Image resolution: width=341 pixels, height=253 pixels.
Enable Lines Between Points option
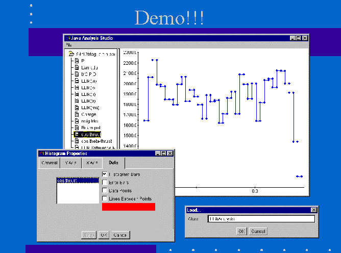click(105, 198)
